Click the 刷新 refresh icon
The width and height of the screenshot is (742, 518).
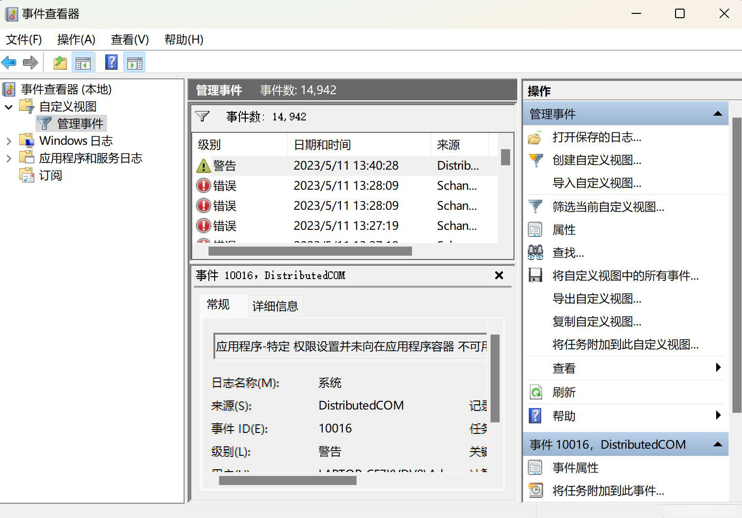536,392
